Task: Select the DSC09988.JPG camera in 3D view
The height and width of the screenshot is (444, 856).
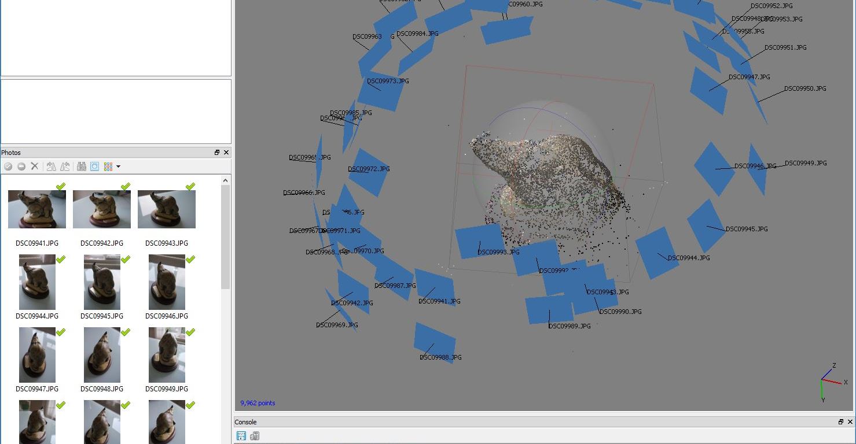Action: tap(434, 342)
